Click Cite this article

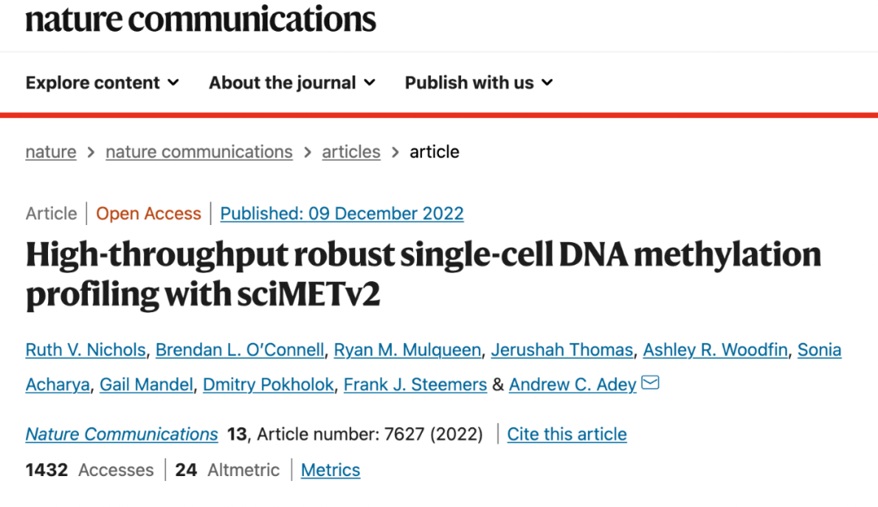567,435
